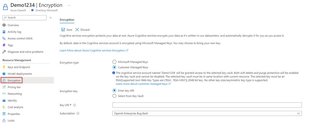This screenshot has width=316, height=125.
Task: Click the Locks padlock icon
Action: coord(4,121)
